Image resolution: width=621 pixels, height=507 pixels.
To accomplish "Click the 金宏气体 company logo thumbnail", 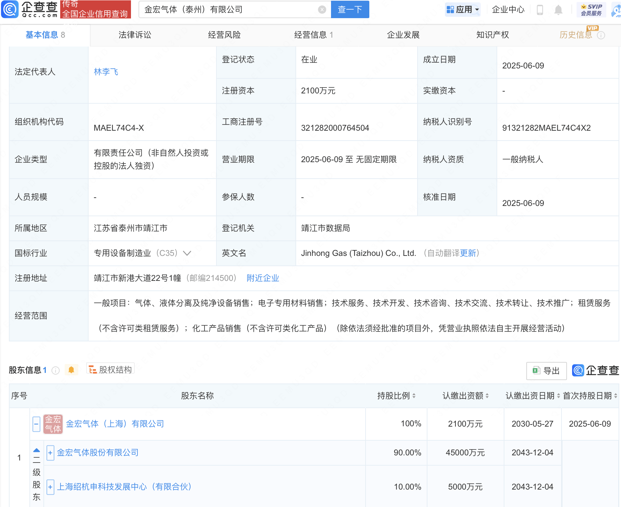I will click(x=53, y=424).
